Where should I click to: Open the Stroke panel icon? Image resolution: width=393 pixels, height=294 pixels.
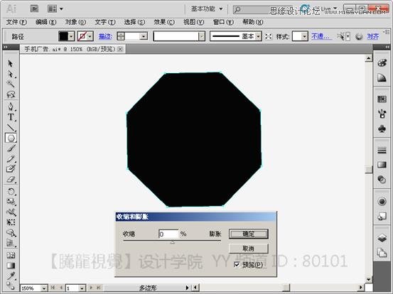(x=382, y=150)
